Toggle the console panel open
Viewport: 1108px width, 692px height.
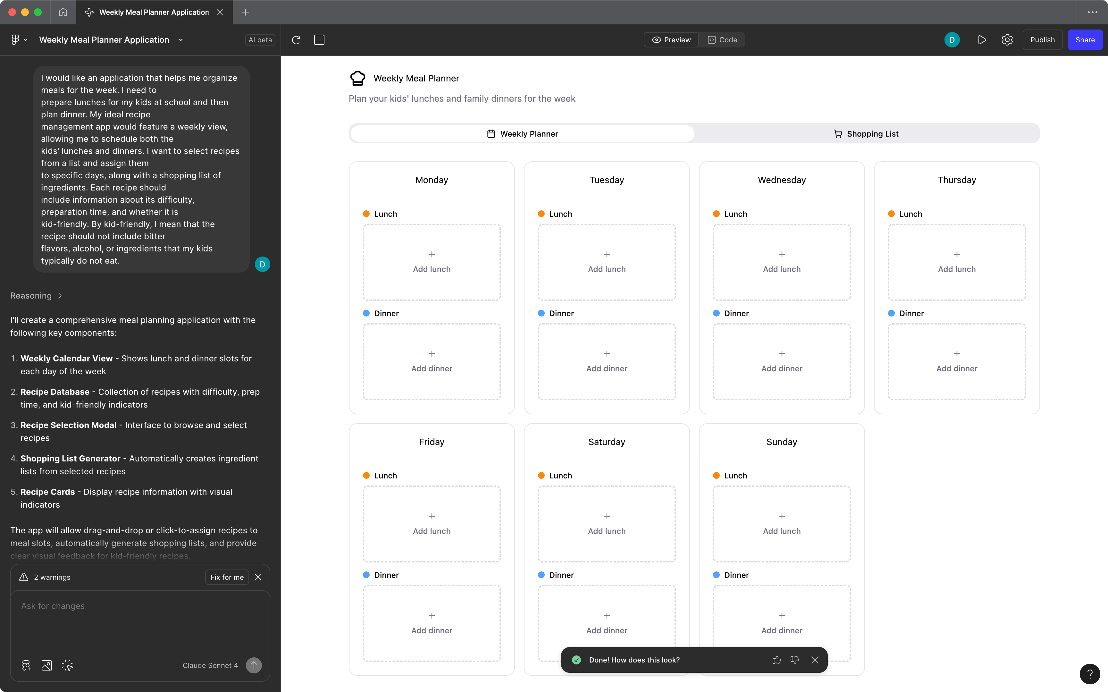pyautogui.click(x=319, y=40)
